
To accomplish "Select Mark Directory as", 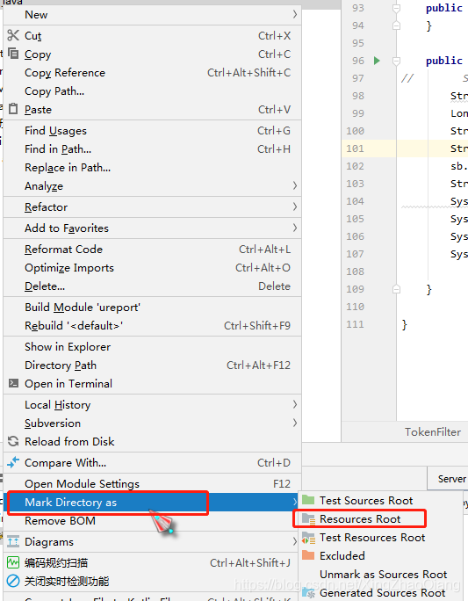I will 153,502.
